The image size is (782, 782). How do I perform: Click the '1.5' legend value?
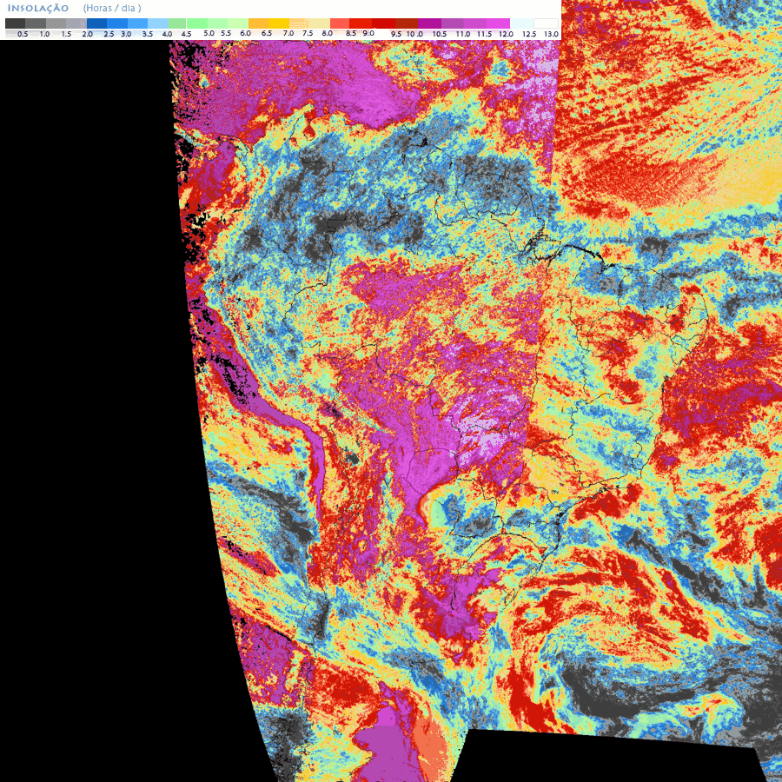(66, 34)
